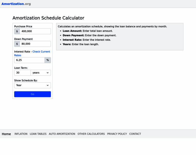The image size is (196, 155).
Task: Click the Contact footer link
Action: tap(135, 134)
